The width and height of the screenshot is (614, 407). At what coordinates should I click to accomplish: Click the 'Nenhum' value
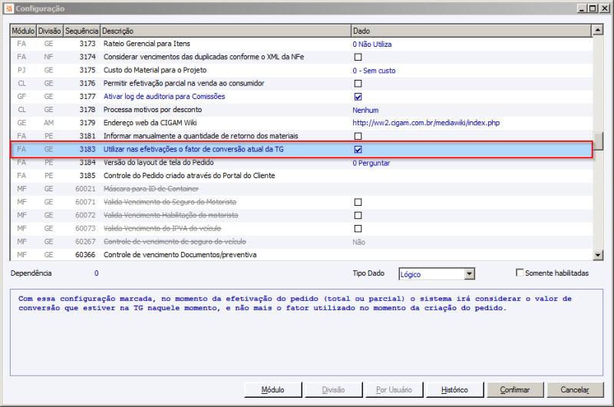coord(365,111)
